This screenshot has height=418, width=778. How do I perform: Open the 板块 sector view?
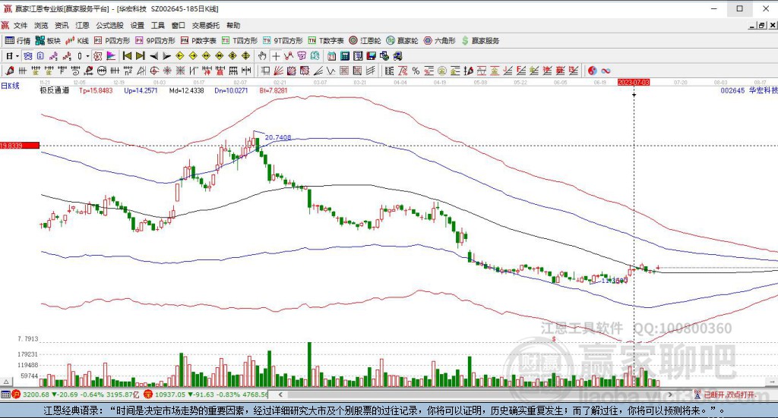tap(48, 41)
